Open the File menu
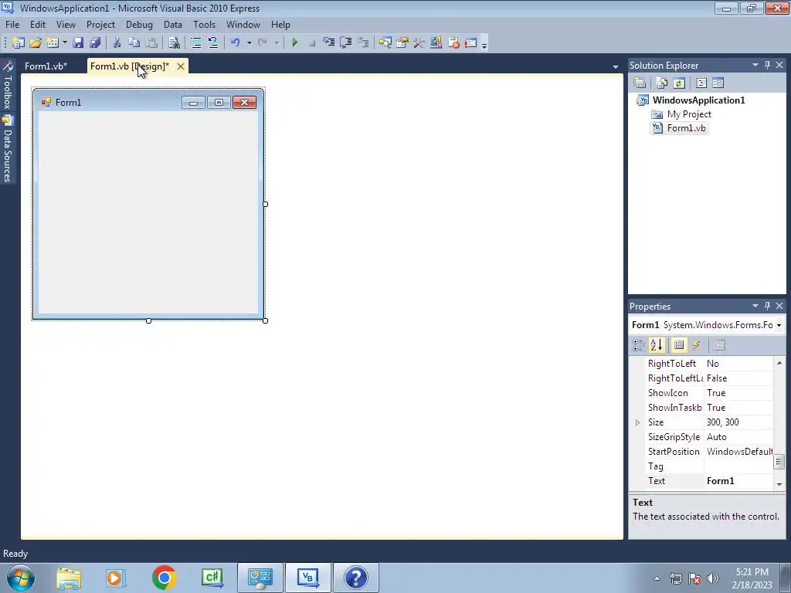791x593 pixels. pos(12,24)
